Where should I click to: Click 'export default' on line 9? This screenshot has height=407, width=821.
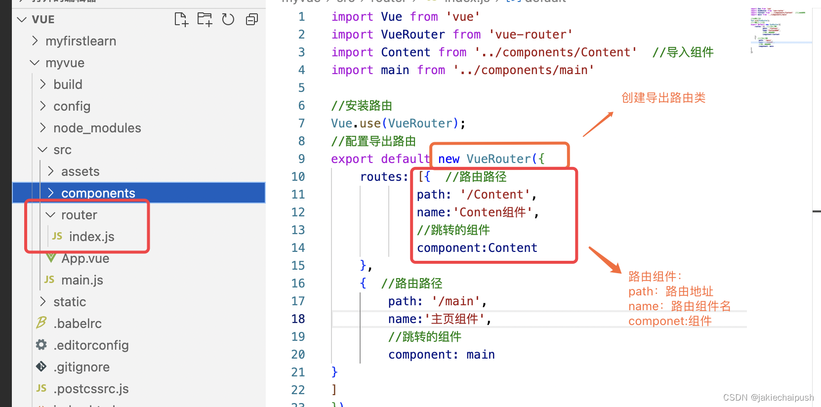pos(380,159)
